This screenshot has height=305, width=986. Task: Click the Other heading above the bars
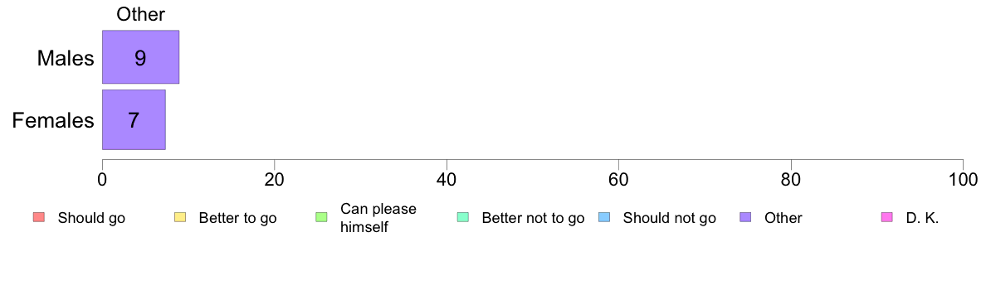(141, 15)
